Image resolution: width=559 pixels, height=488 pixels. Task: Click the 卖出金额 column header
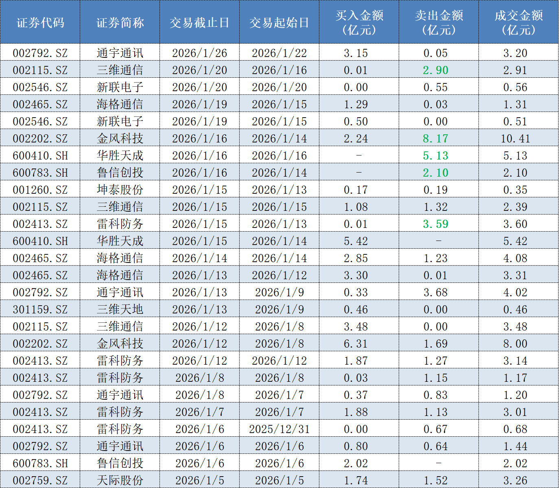[438, 22]
